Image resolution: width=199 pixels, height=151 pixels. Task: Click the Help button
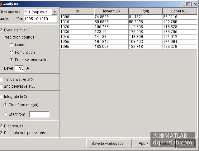[x=187, y=144]
